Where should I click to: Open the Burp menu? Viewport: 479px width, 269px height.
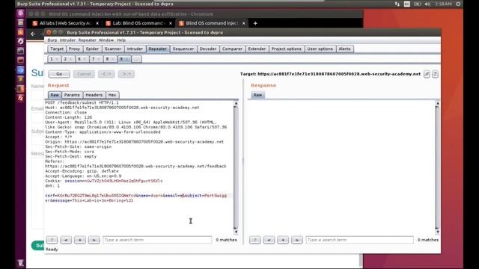tap(52, 40)
